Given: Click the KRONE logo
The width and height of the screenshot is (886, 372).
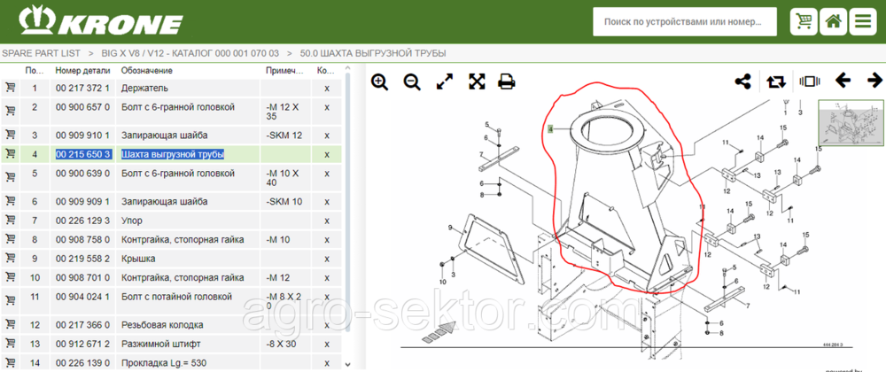Looking at the screenshot, I should point(101,21).
